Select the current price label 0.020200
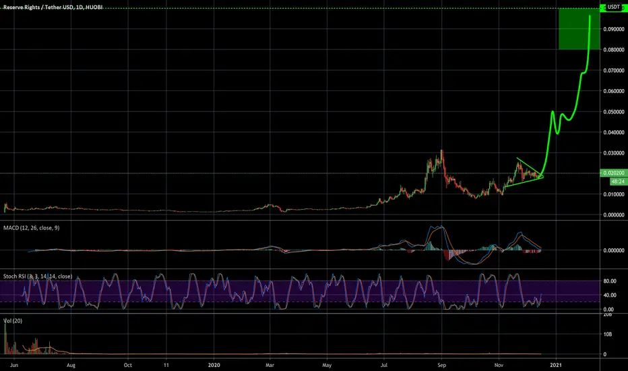This screenshot has width=628, height=371. (614, 173)
